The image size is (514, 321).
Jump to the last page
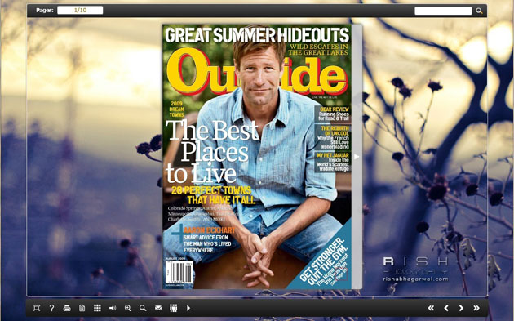[x=476, y=308]
